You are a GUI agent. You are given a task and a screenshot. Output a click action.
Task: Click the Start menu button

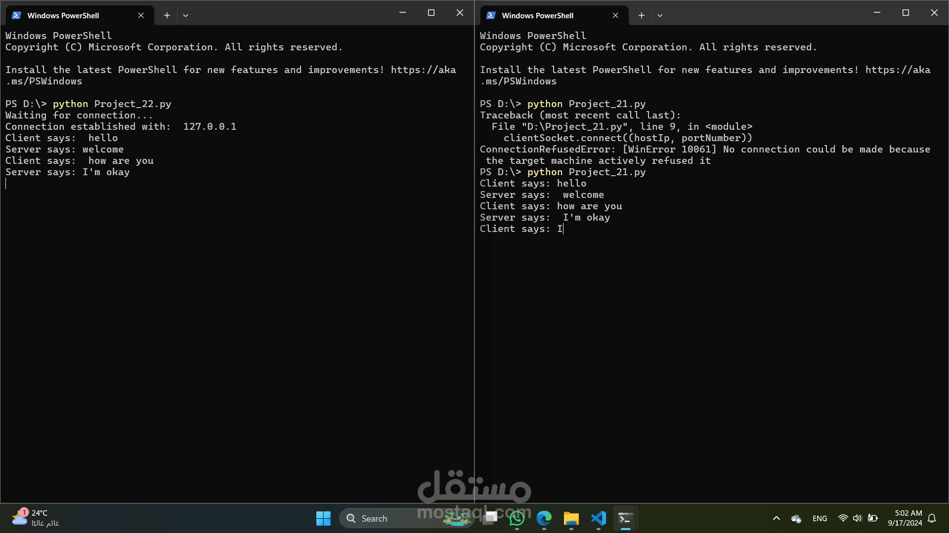323,518
